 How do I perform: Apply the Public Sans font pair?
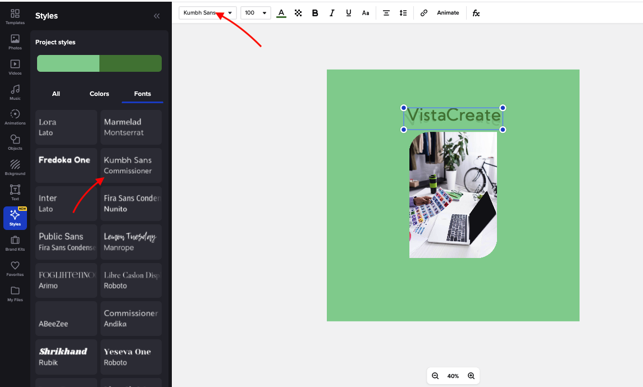(x=66, y=242)
